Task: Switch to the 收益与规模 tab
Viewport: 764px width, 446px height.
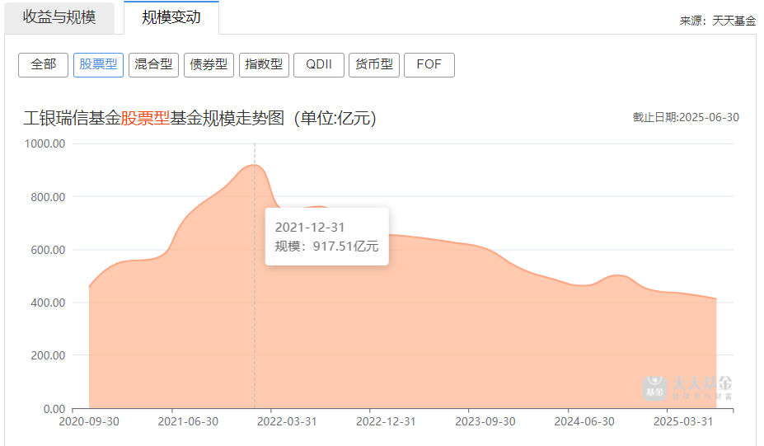Action: [x=59, y=17]
